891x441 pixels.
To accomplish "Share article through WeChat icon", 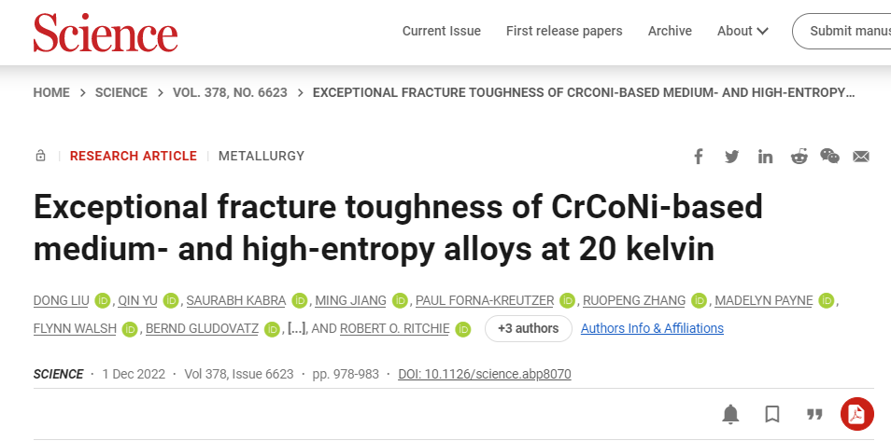I will [x=829, y=156].
